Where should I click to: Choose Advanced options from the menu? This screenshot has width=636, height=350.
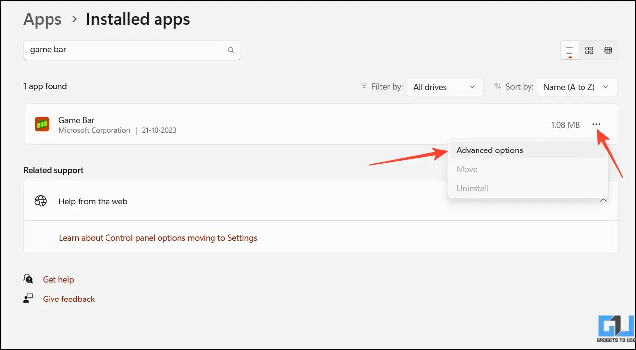(x=528, y=150)
